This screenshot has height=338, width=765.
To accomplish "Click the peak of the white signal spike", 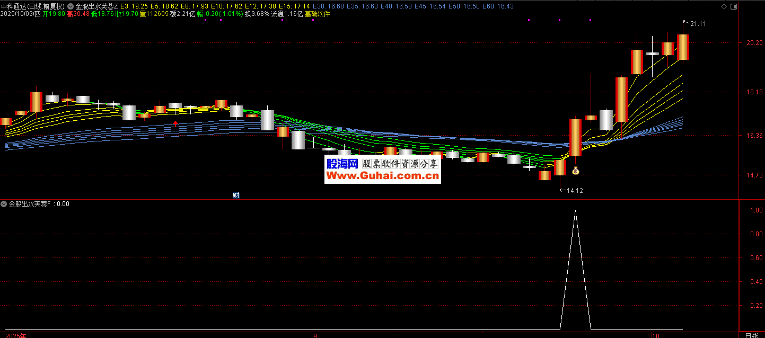I will coord(575,211).
